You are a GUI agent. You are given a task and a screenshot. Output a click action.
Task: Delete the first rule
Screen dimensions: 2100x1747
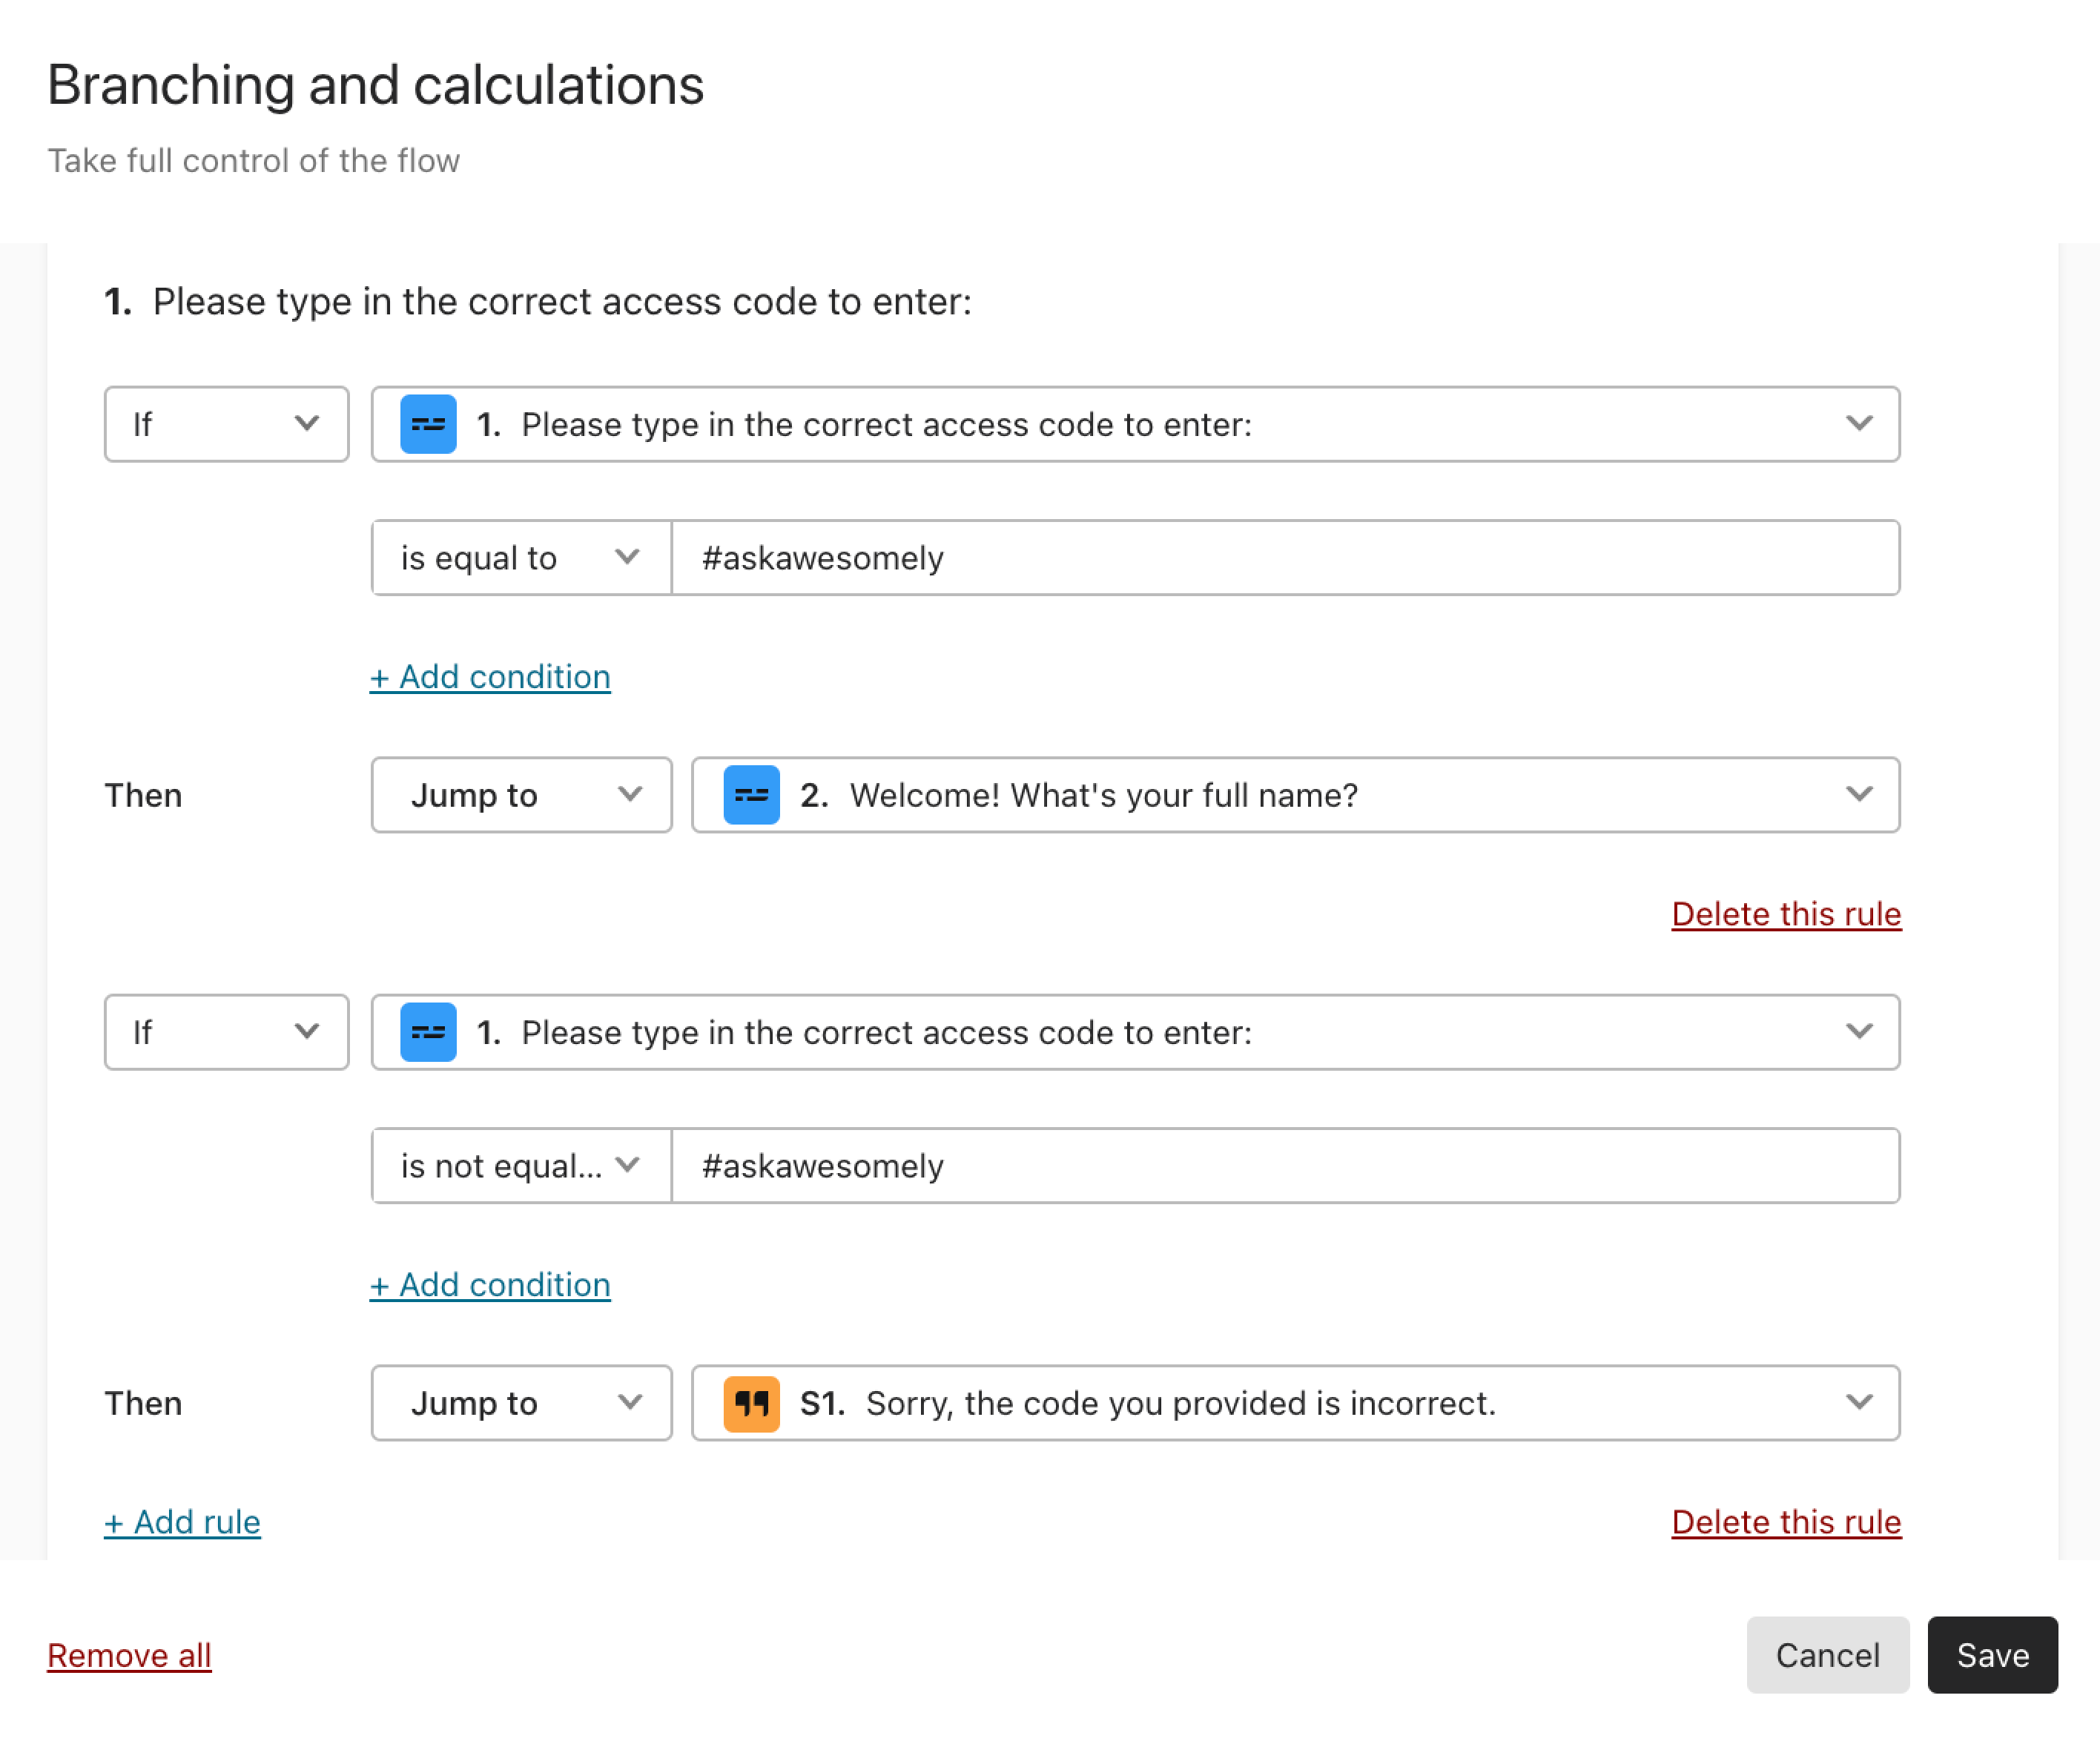point(1786,914)
